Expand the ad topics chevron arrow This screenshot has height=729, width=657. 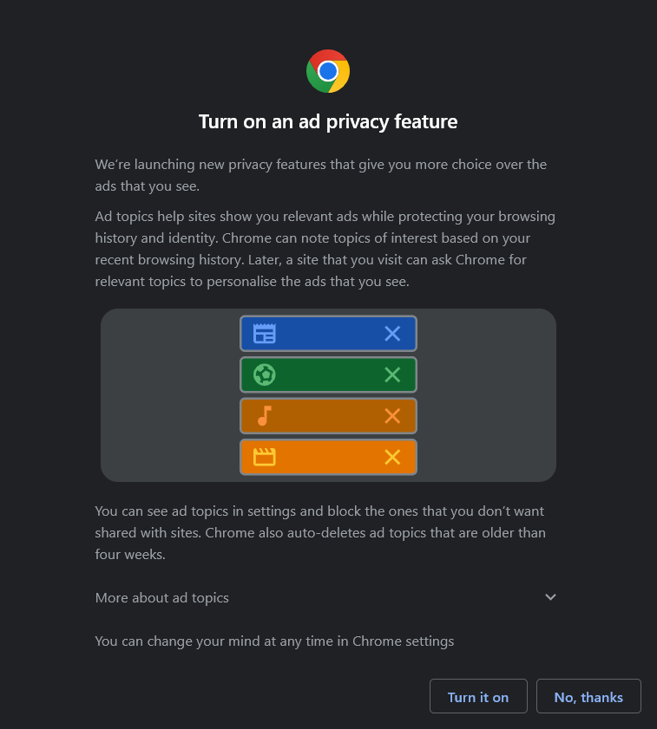[550, 597]
